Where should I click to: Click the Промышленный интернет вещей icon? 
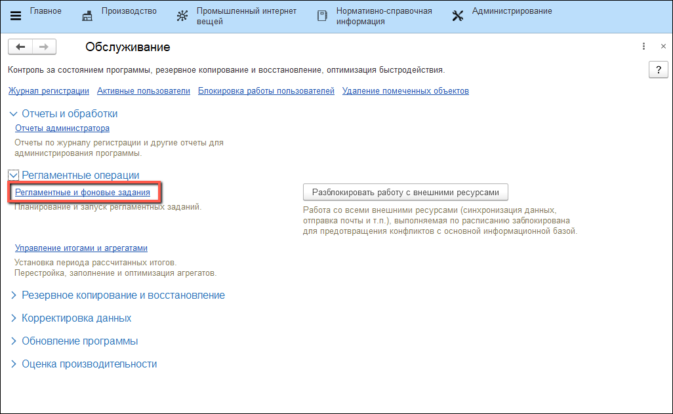coord(182,16)
